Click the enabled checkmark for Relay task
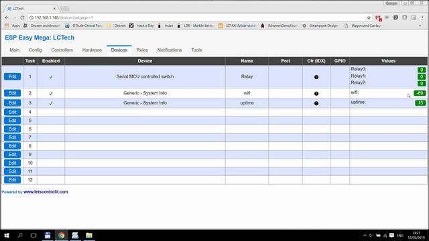The width and height of the screenshot is (429, 241). pyautogui.click(x=51, y=77)
